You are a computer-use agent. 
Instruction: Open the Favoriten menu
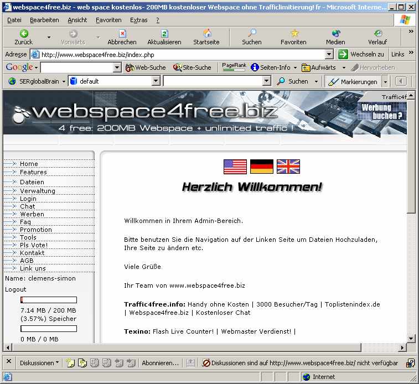coord(108,20)
